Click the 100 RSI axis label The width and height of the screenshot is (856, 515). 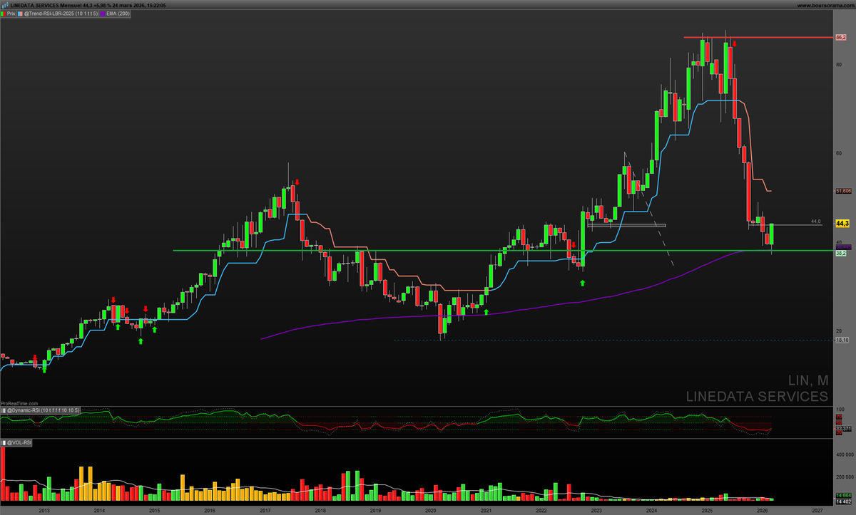pos(840,410)
